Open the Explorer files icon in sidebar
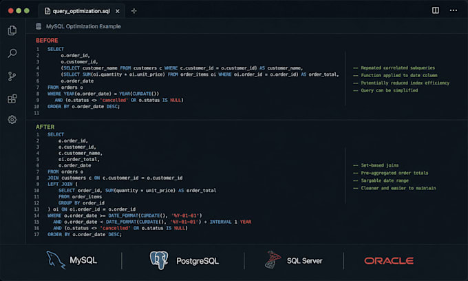468x281 pixels. point(12,30)
